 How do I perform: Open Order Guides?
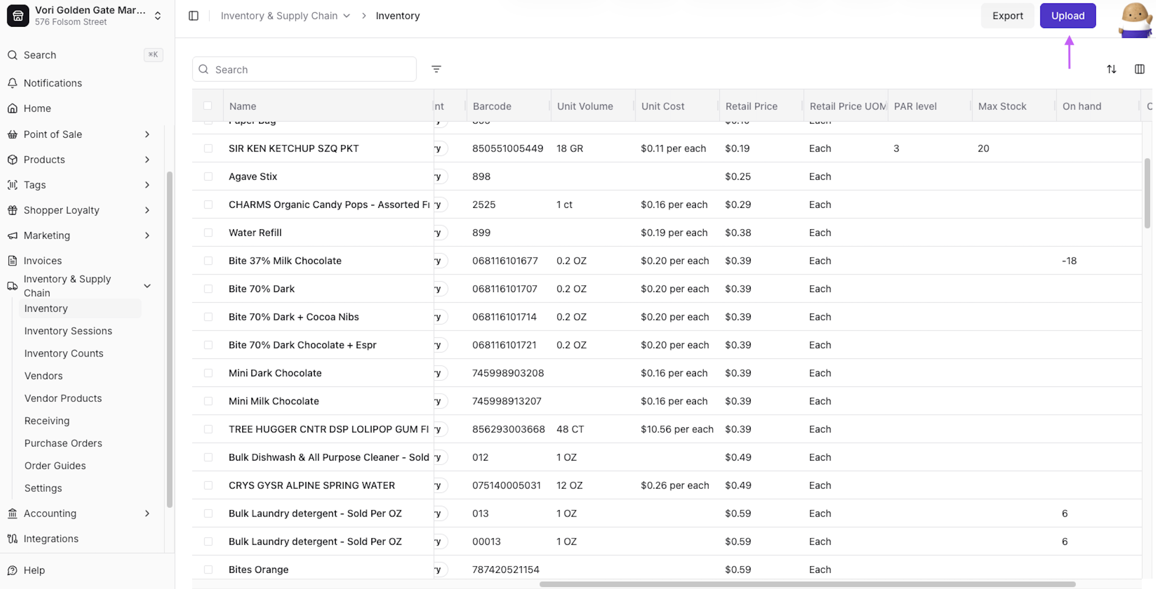click(x=55, y=465)
